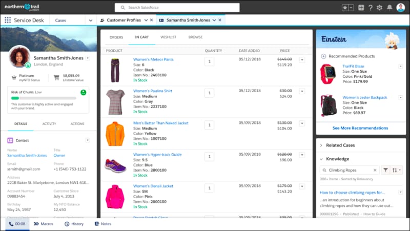The height and width of the screenshot is (231, 410).
Task: Open the user avatar in header
Action: (401, 8)
